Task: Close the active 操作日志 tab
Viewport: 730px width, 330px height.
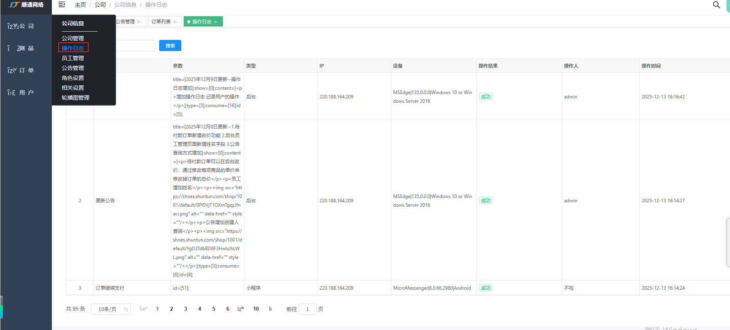Action: point(216,22)
